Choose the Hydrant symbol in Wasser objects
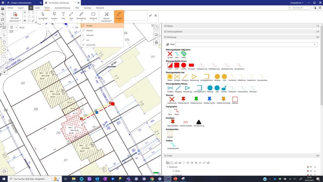 click(x=224, y=88)
